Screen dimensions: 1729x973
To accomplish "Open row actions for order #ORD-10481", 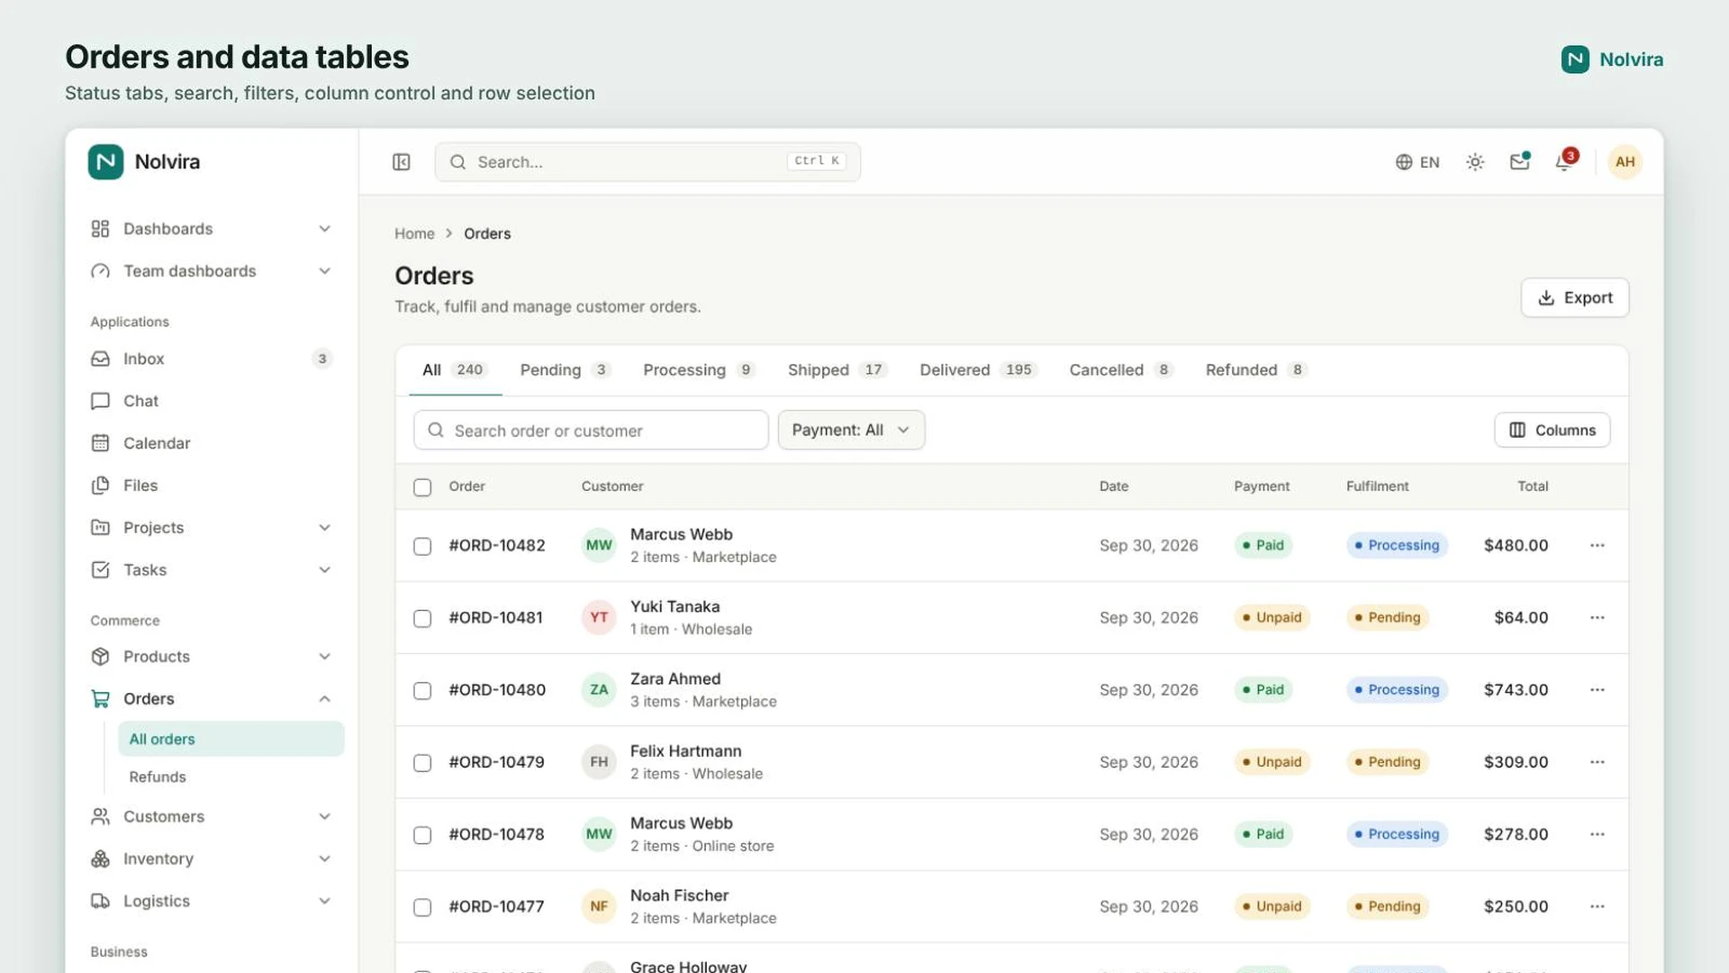I will pyautogui.click(x=1597, y=617).
